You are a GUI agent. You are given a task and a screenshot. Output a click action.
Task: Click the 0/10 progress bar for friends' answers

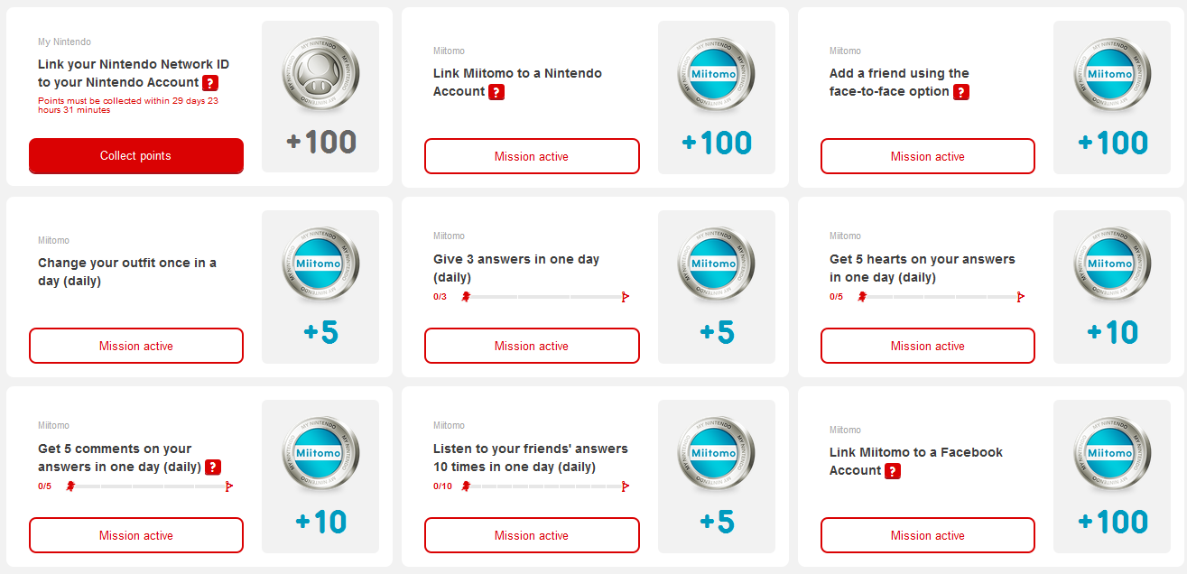[545, 486]
